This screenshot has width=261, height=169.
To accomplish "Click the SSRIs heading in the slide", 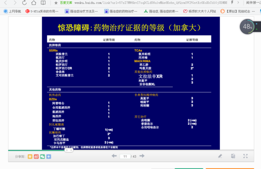I will pos(53,50).
